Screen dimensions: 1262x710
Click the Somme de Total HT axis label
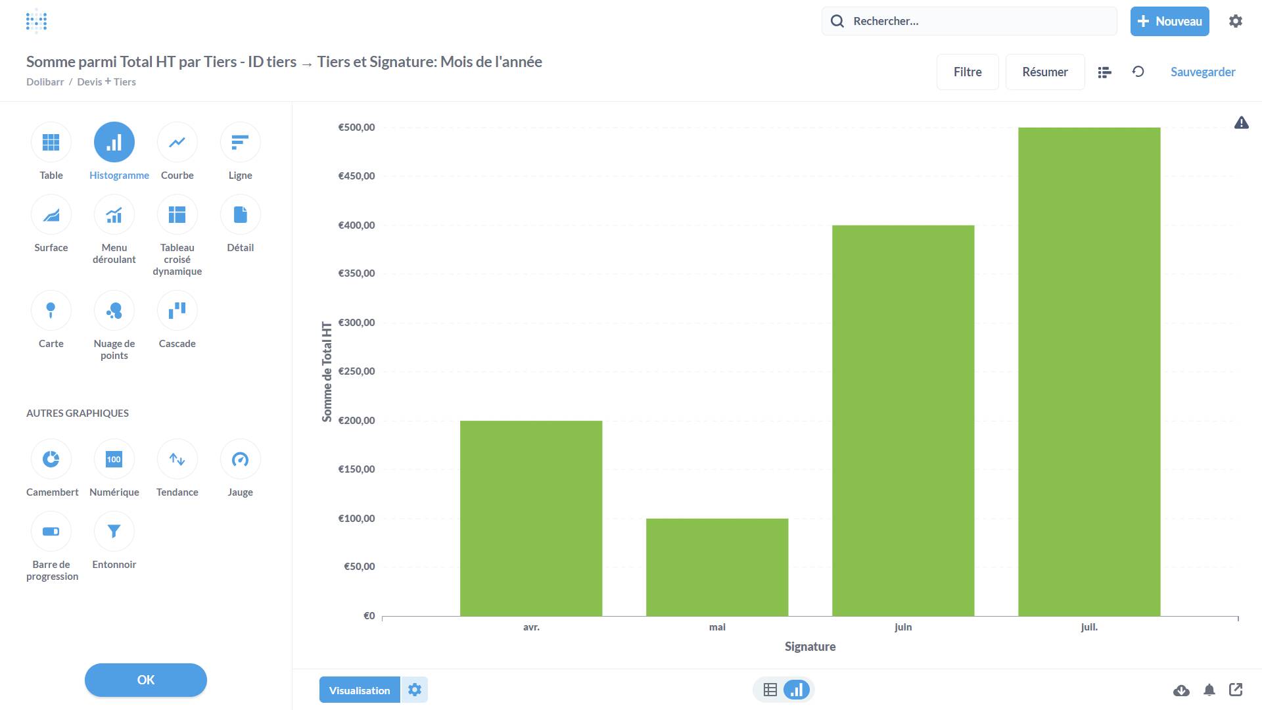pyautogui.click(x=327, y=371)
